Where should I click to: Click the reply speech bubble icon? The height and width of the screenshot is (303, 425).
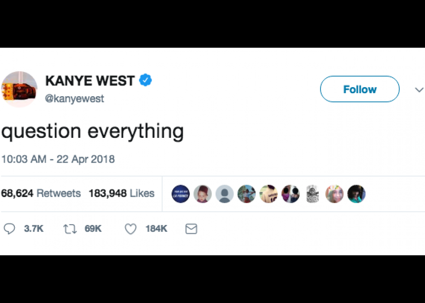click(x=9, y=229)
